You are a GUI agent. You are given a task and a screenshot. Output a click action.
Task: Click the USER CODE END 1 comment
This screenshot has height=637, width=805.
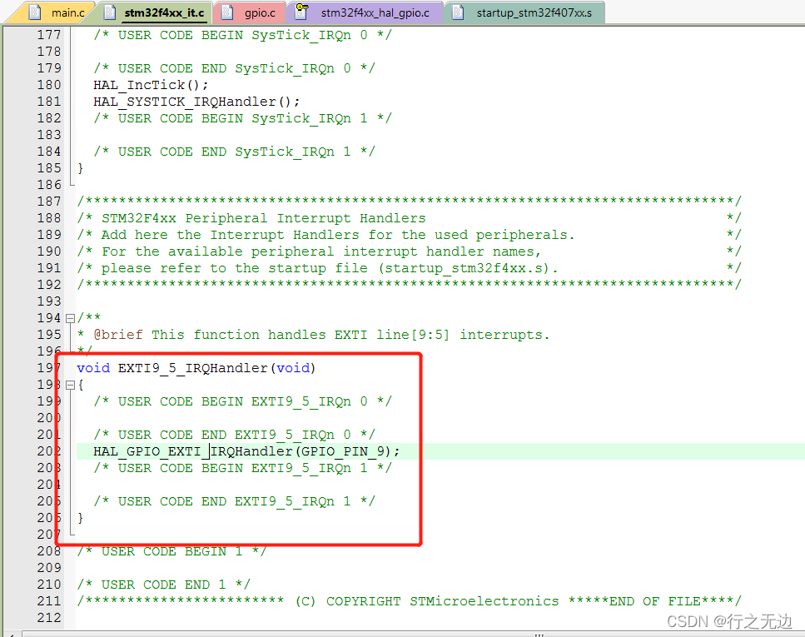(x=163, y=585)
